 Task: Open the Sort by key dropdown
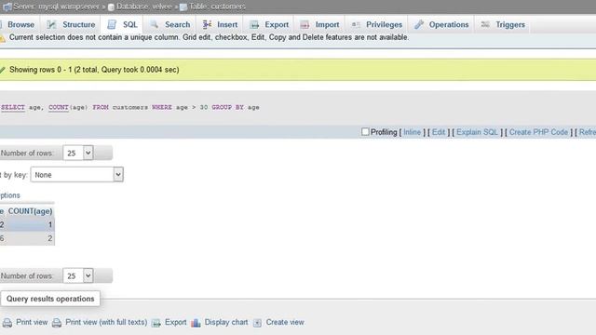point(76,175)
